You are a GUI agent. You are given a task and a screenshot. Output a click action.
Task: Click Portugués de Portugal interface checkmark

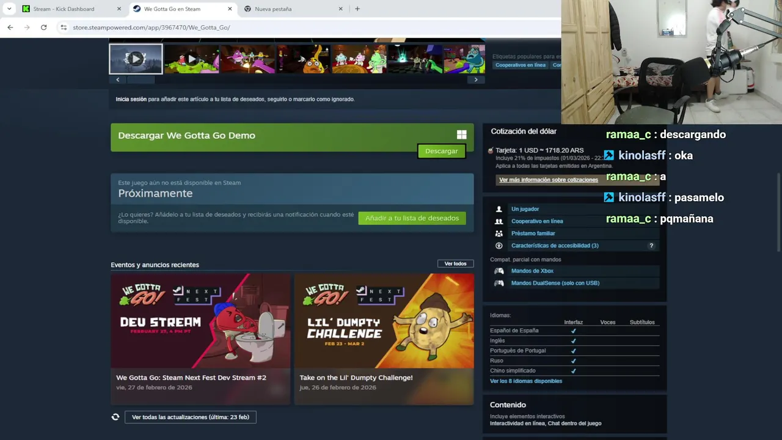point(573,351)
